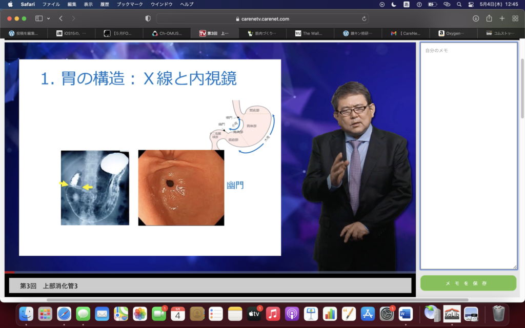Click the Share icon in toolbar

click(x=489, y=18)
